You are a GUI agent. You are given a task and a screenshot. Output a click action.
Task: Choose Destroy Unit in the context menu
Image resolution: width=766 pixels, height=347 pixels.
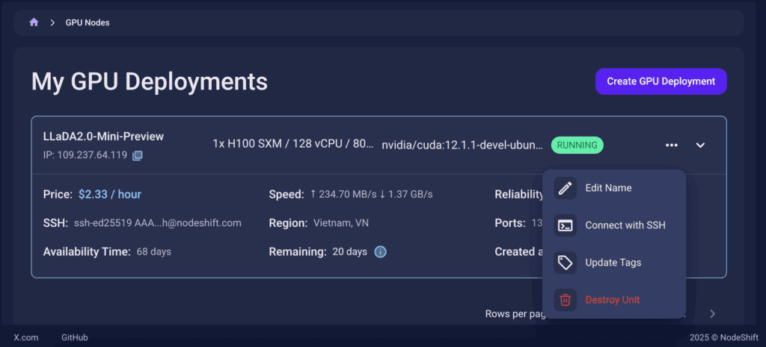click(612, 300)
